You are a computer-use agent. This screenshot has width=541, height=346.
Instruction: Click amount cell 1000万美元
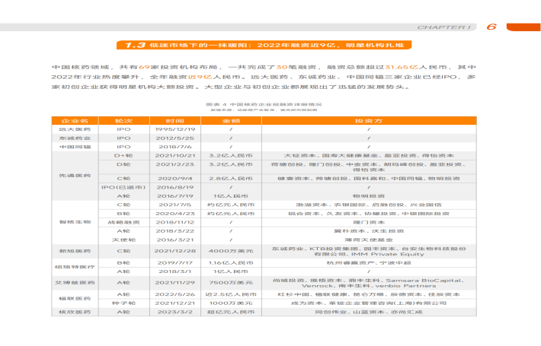click(231, 303)
